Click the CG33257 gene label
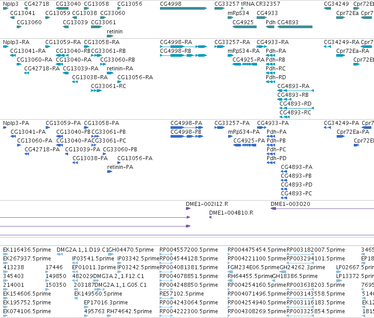 click(227, 4)
